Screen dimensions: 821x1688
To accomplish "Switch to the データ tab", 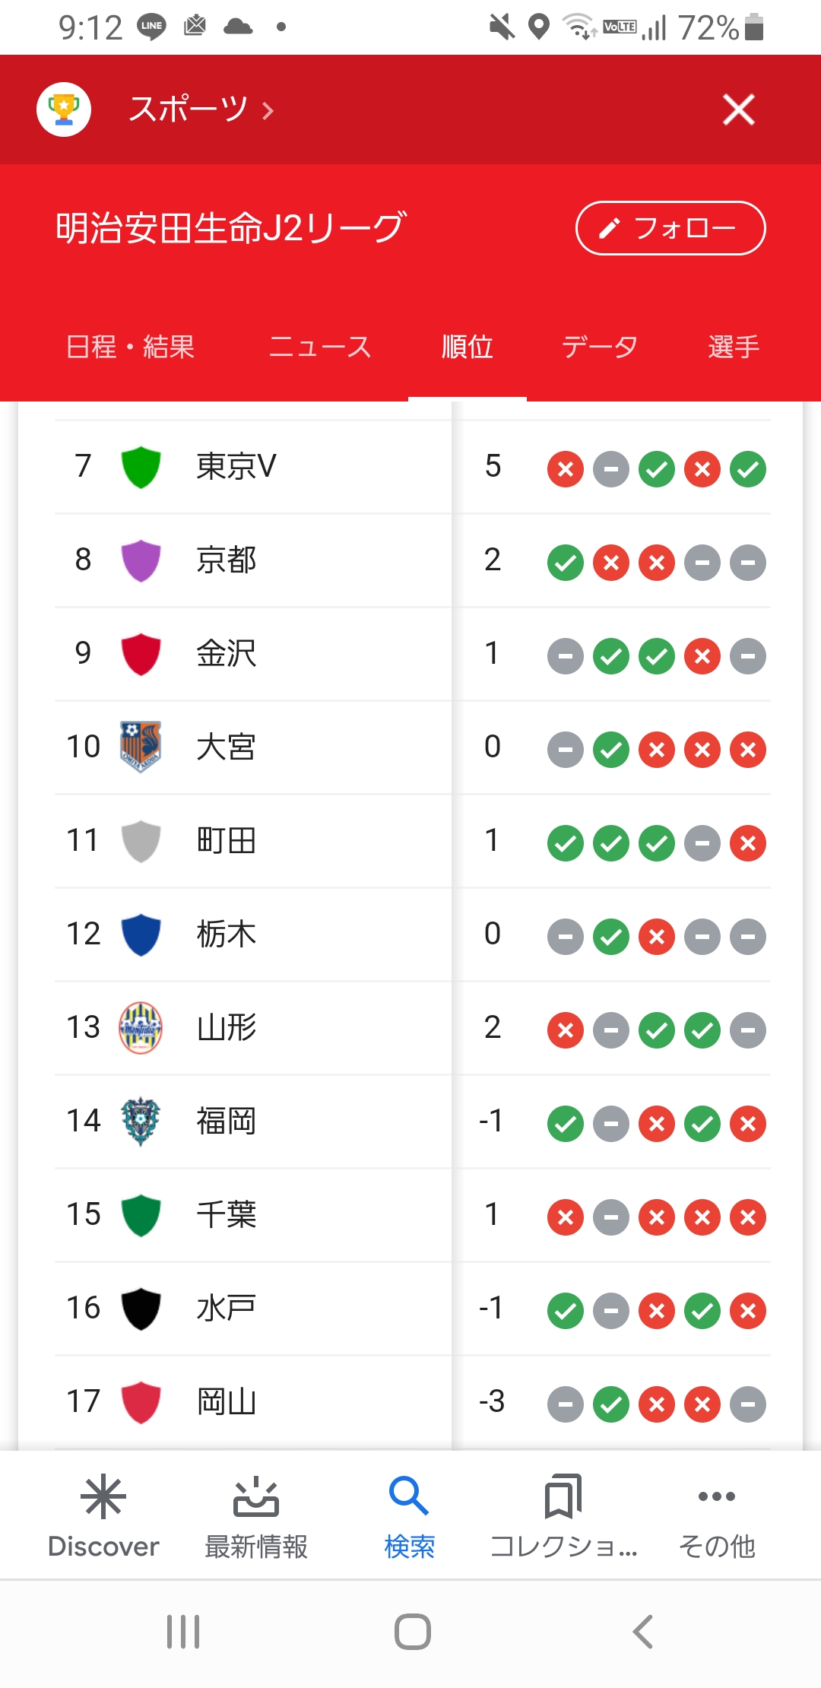I will coord(599,347).
